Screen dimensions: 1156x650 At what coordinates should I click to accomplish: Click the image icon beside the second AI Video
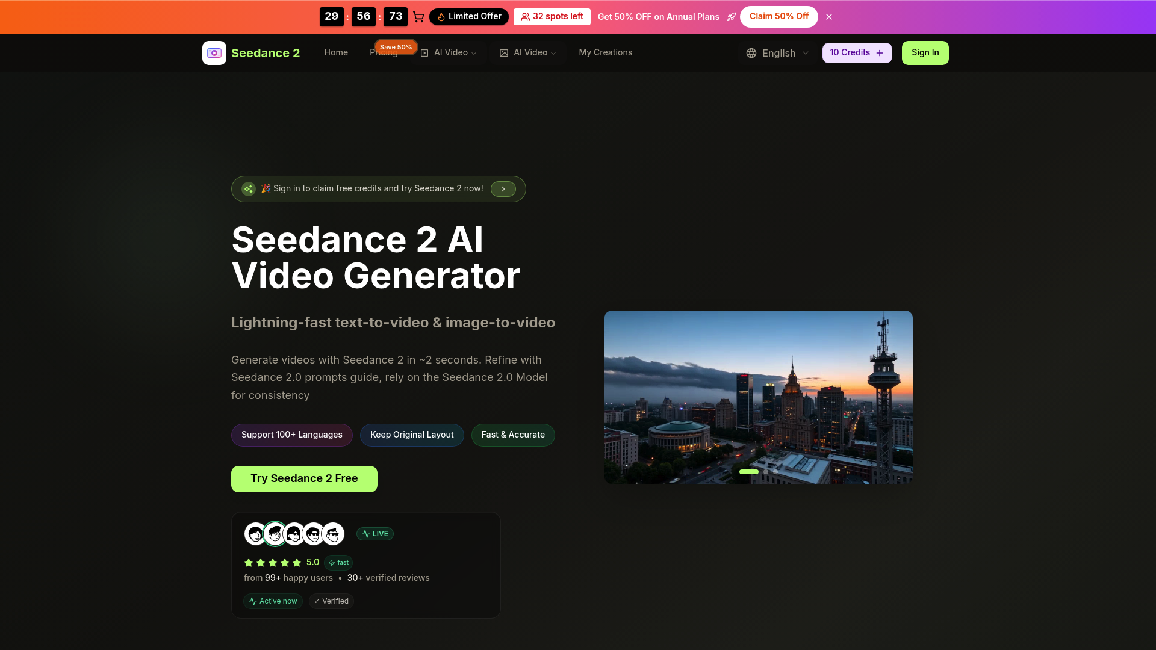(x=504, y=53)
